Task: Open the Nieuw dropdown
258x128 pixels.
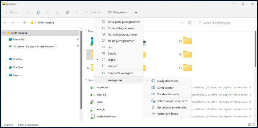Action: pyautogui.click(x=12, y=12)
